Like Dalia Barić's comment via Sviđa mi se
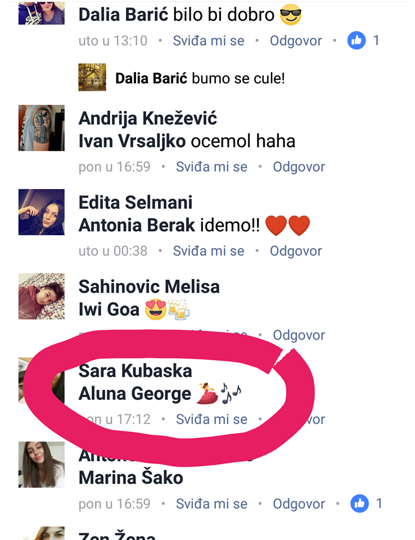Image resolution: width=415 pixels, height=540 pixels. (209, 40)
